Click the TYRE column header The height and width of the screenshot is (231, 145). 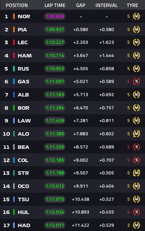click(132, 5)
